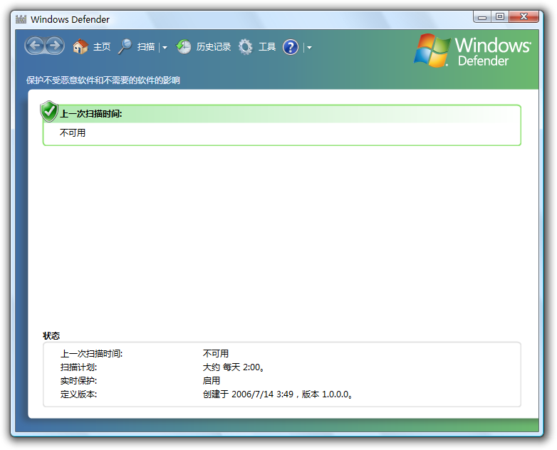The width and height of the screenshot is (557, 450).
Task: Click the 主页 toolbar label
Action: coord(102,47)
